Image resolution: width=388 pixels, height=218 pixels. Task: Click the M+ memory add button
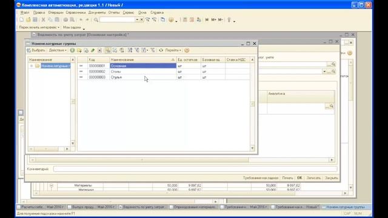coord(214,19)
